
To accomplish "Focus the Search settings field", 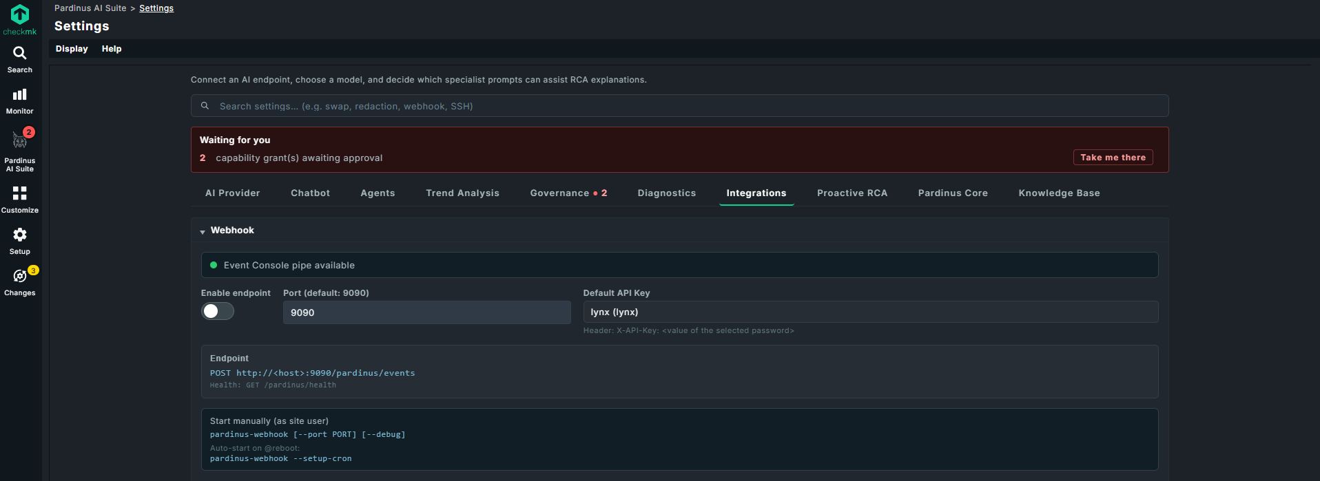I will (x=680, y=106).
